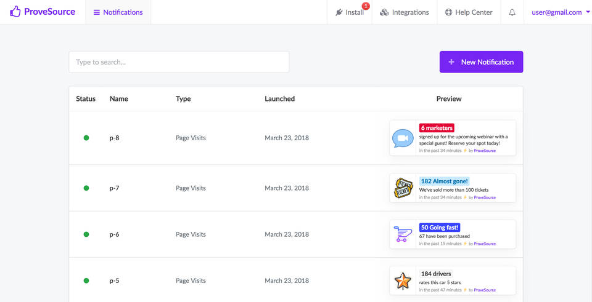Click the video camera chat bubble icon
The image size is (592, 302).
tap(403, 138)
